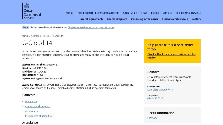Open Information for buyers and suppliers
This screenshot has height=125, width=223.
98,13
